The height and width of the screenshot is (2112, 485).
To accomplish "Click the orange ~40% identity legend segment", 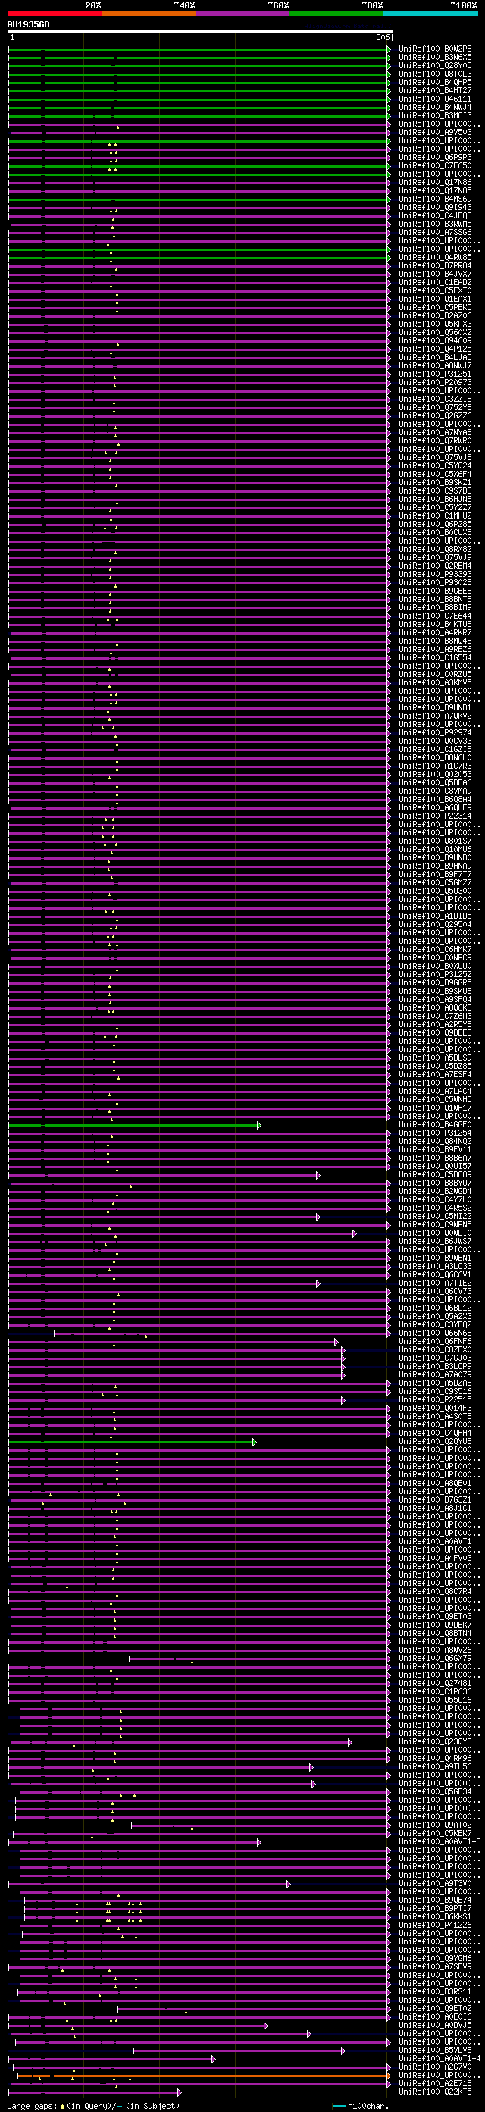I will point(149,14).
